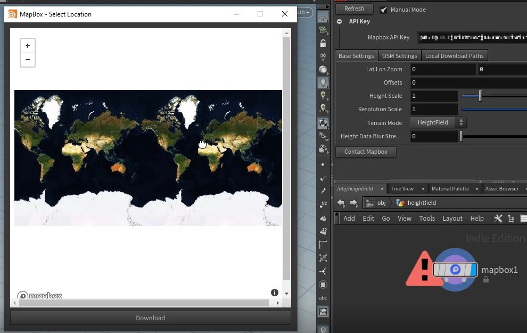Click the padlock under the mapbox1 node

click(x=485, y=279)
